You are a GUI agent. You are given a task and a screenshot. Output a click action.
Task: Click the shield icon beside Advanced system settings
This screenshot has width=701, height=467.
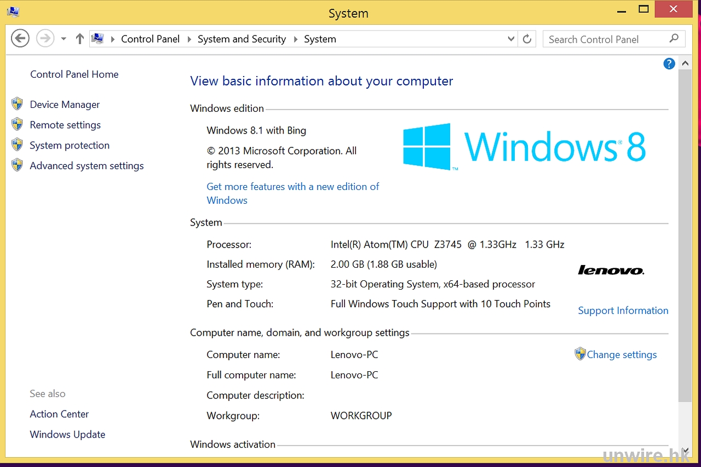click(18, 165)
